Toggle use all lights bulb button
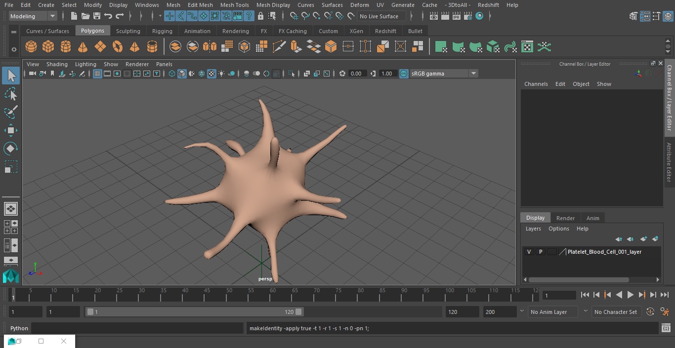The height and width of the screenshot is (348, 675). coord(221,74)
